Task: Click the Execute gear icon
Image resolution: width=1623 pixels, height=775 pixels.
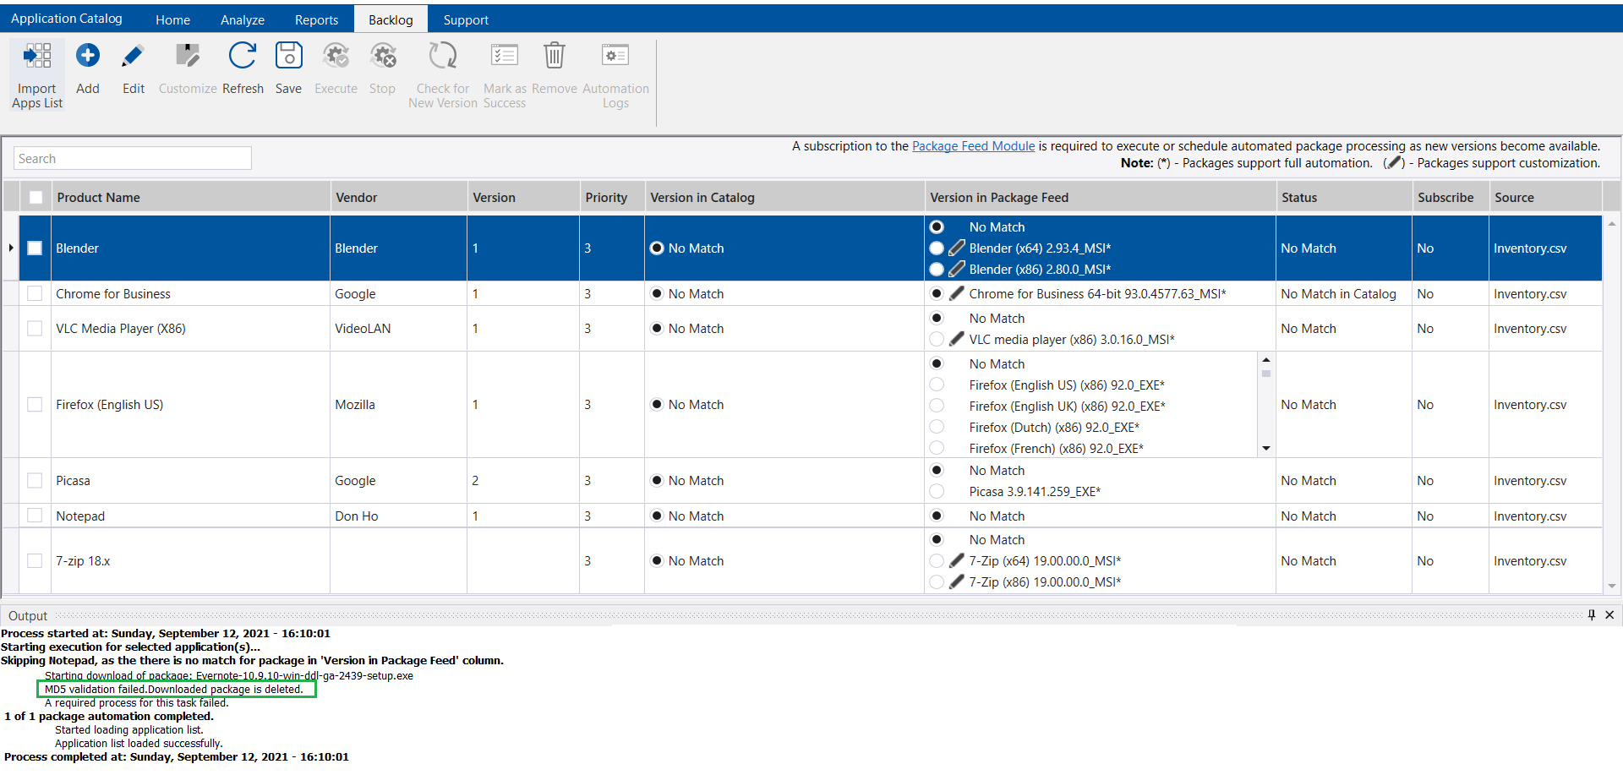Action: coord(336,56)
